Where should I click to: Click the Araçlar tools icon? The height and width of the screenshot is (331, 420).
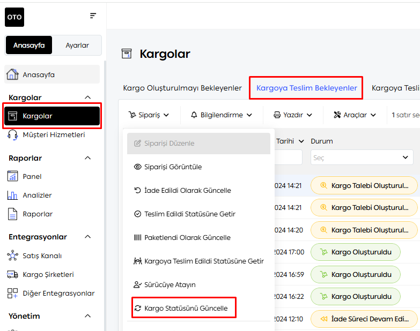pos(337,115)
